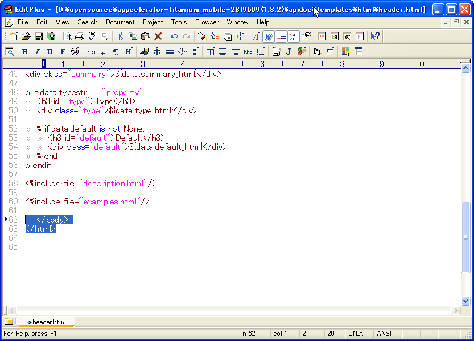Open the Search menu
Screen dimensions: 474x341
(88, 22)
